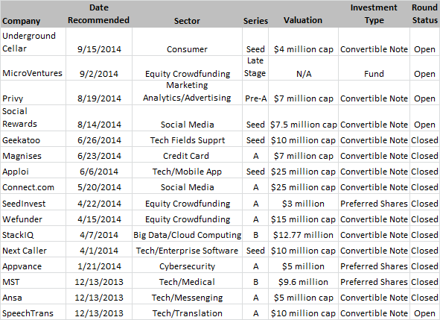This screenshot has height=320, width=440.
Task: Select the Connect.com company cell
Action: tap(33, 187)
